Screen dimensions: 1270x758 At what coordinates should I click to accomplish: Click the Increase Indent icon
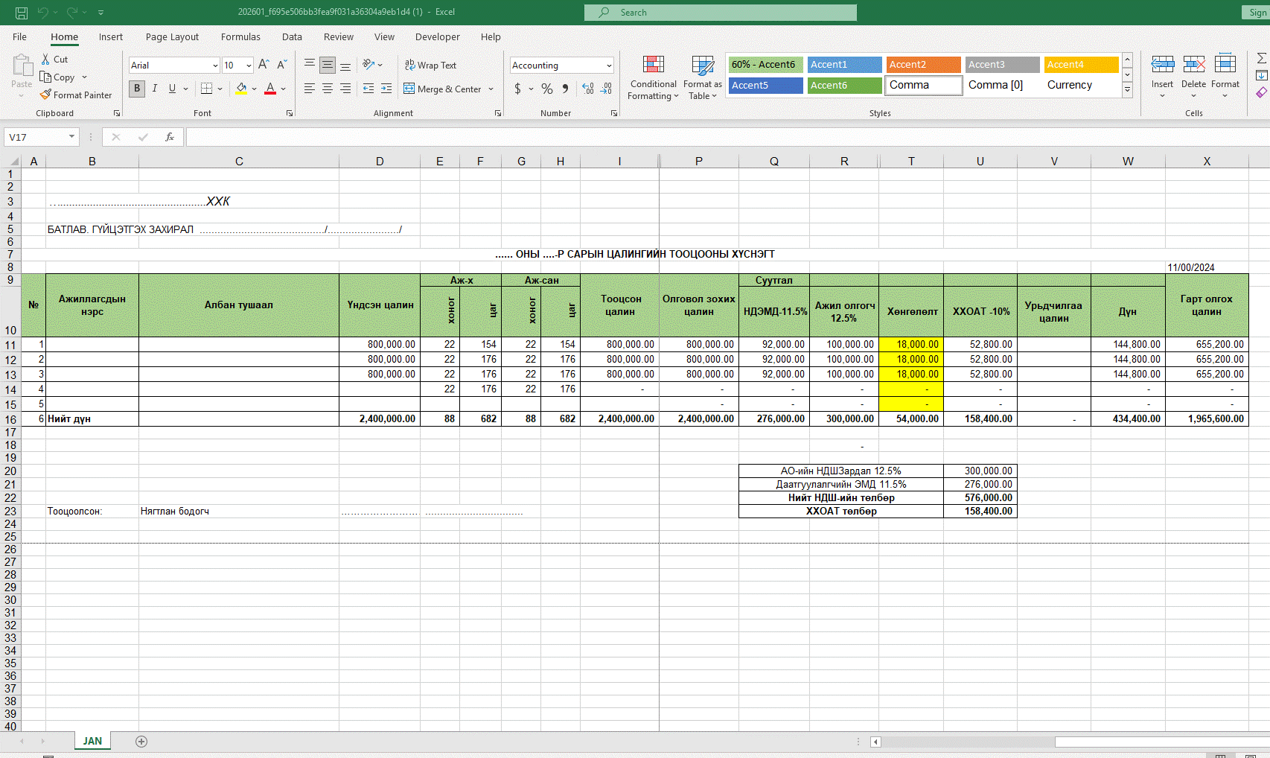386,89
